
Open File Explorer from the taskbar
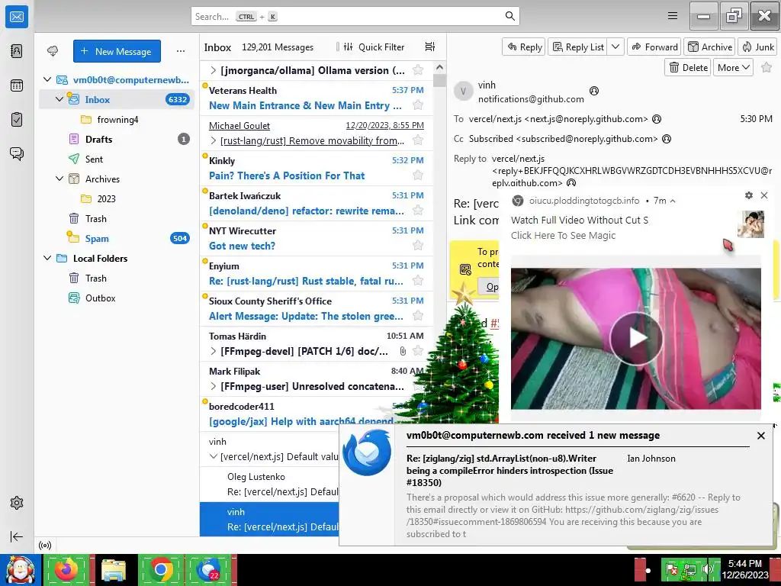point(114,569)
